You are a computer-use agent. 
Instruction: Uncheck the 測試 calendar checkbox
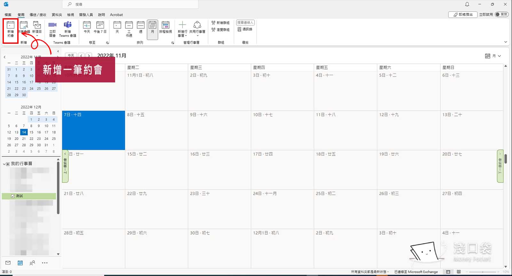13,196
